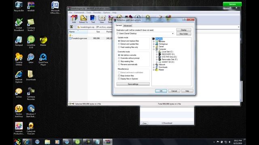Screen dimensions: 259x145
Task: Select the Camtasia Recorder desktop icon
Action: [x=31, y=94]
